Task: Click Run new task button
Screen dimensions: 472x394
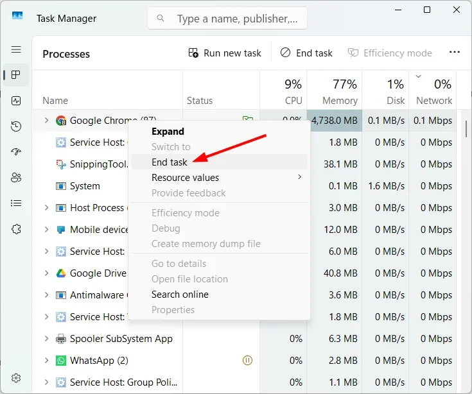Action: (x=225, y=53)
